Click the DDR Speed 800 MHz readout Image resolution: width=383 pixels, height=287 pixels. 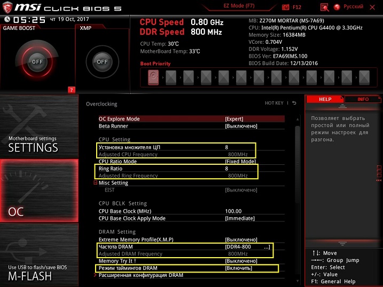tap(181, 32)
